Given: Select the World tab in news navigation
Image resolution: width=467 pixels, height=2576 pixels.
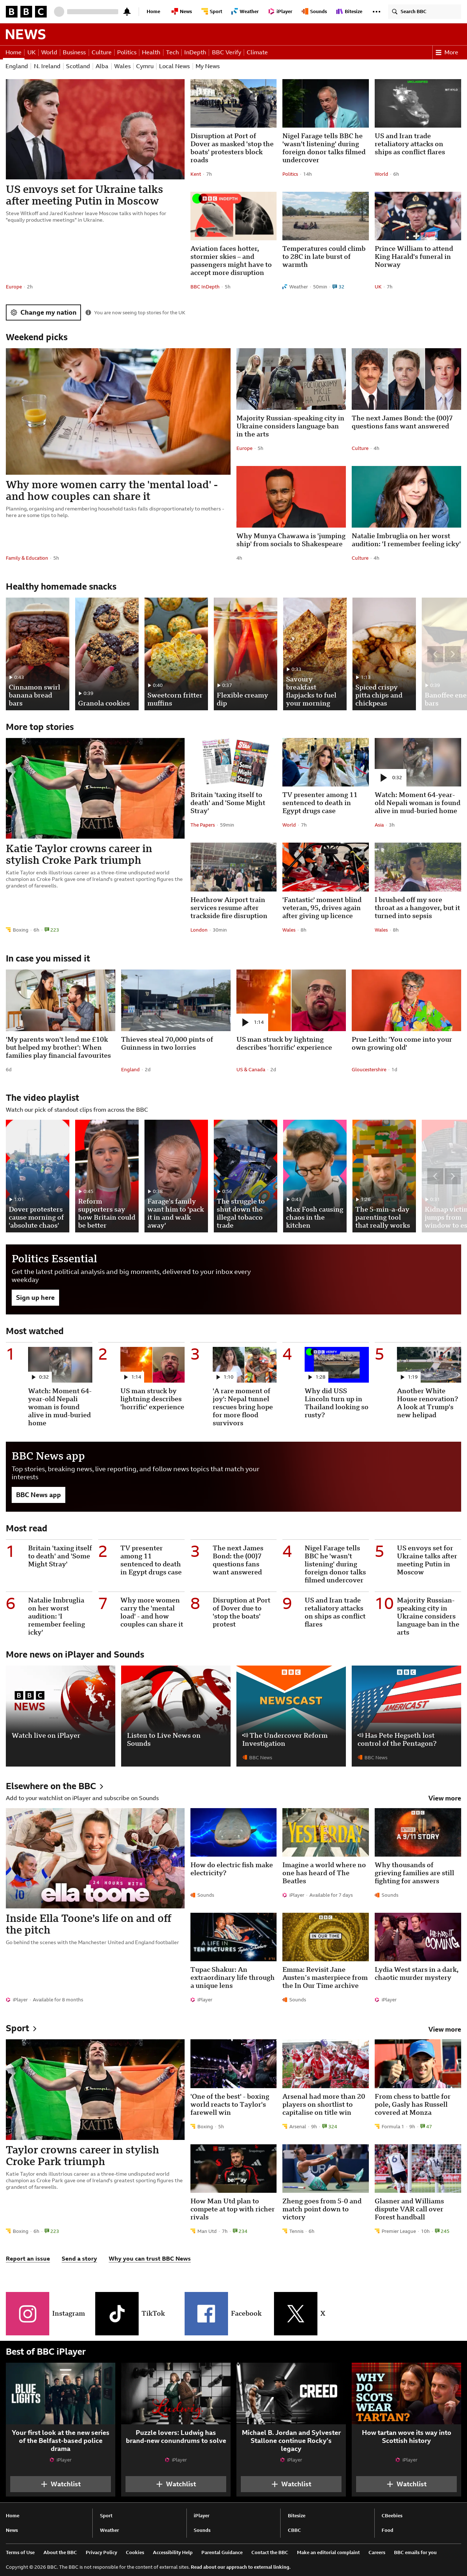Looking at the screenshot, I should (49, 52).
